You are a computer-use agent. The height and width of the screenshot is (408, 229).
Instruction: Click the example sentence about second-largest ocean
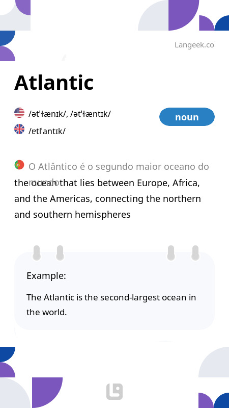coord(111,304)
